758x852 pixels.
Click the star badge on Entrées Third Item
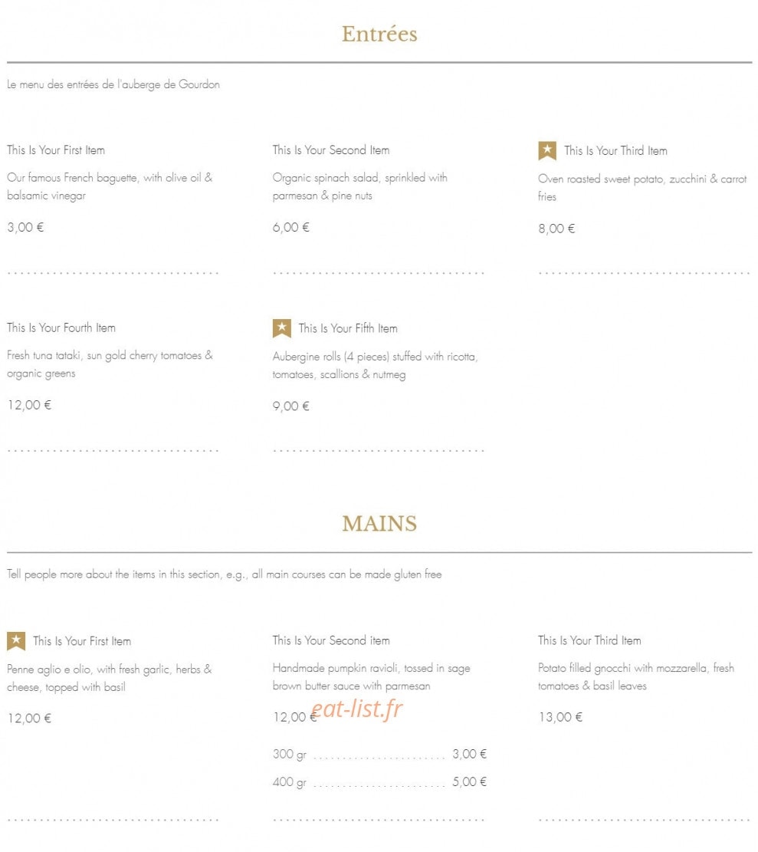point(546,150)
